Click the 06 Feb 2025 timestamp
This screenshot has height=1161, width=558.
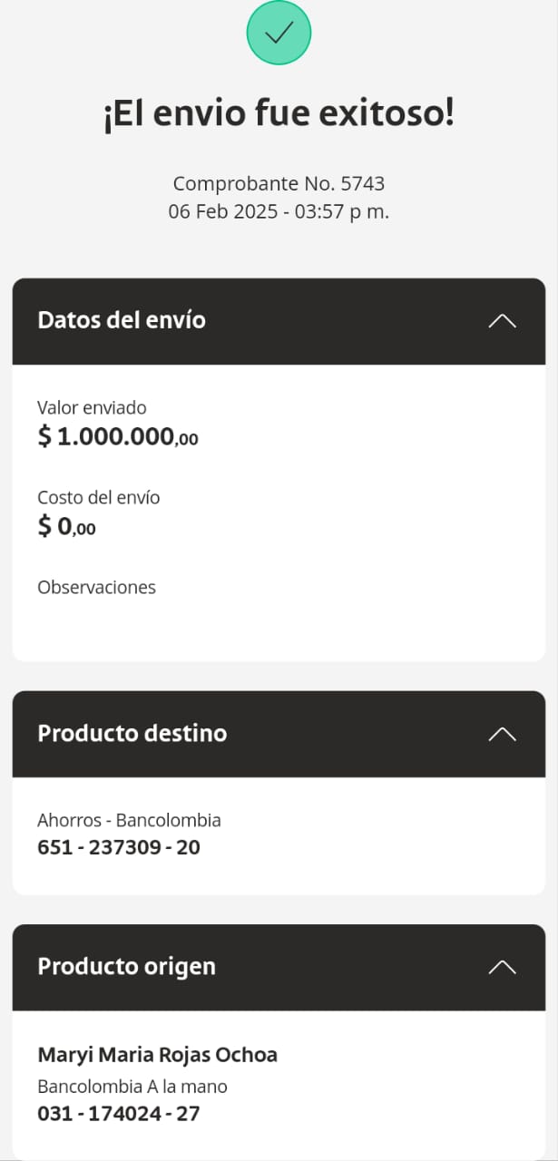279,212
